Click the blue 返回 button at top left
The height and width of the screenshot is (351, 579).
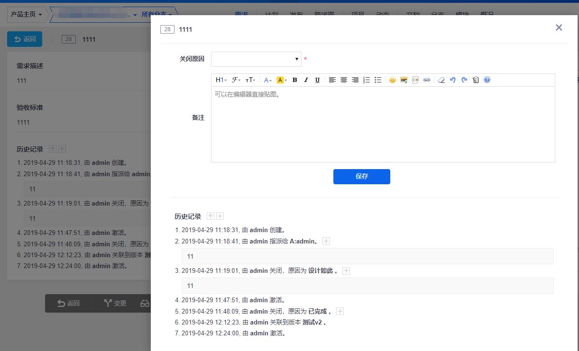25,39
